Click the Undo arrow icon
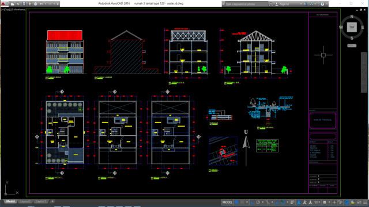 41,4
